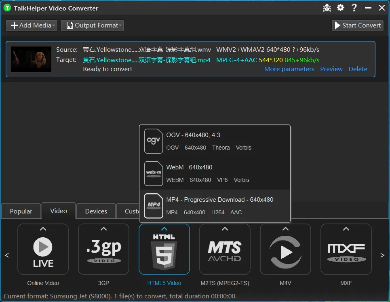The height and width of the screenshot is (302, 390).
Task: Open the Devices tab
Action: 96,211
